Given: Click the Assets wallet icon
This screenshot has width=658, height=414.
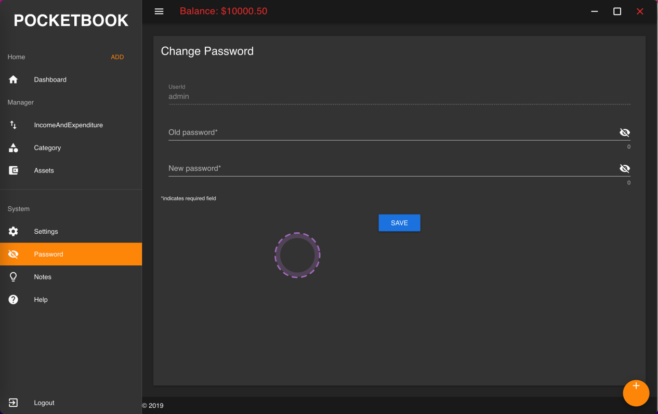Looking at the screenshot, I should 14,170.
